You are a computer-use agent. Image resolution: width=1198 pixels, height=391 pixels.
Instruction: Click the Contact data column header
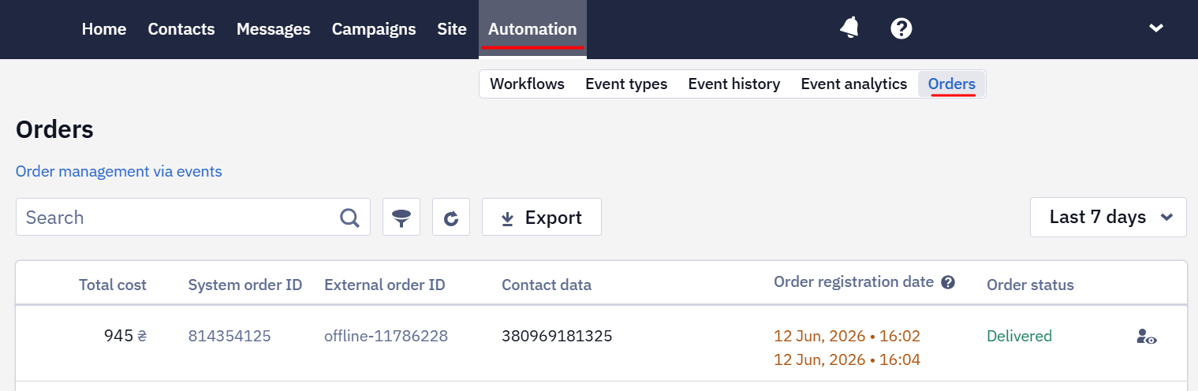point(547,285)
